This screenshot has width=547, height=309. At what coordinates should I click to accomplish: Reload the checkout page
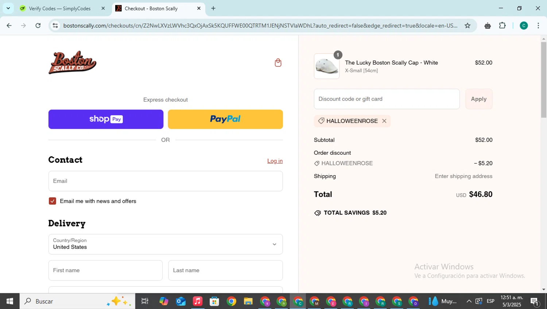[x=38, y=26]
